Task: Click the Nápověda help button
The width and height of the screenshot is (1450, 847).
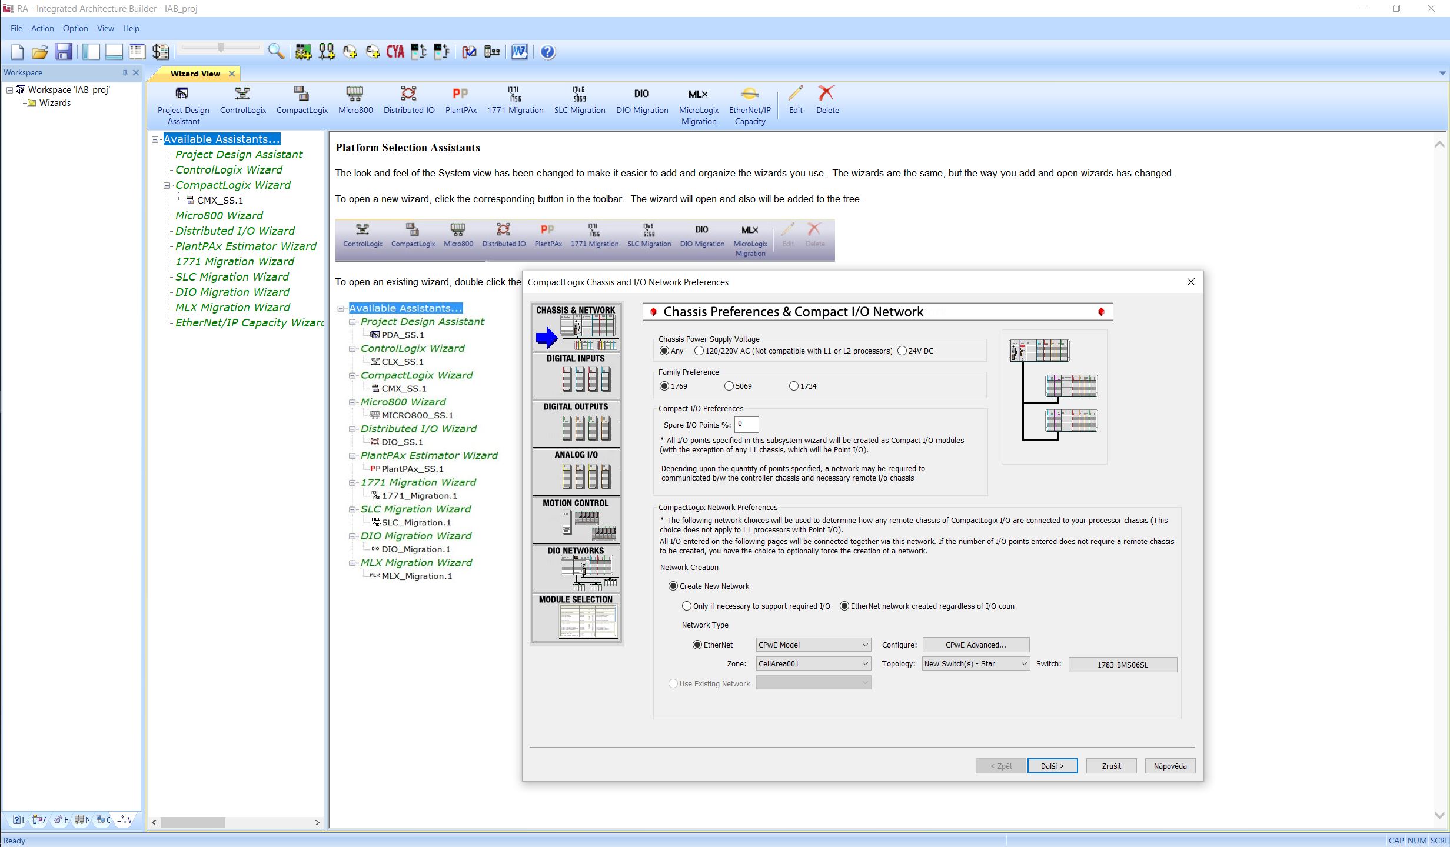Action: point(1170,766)
